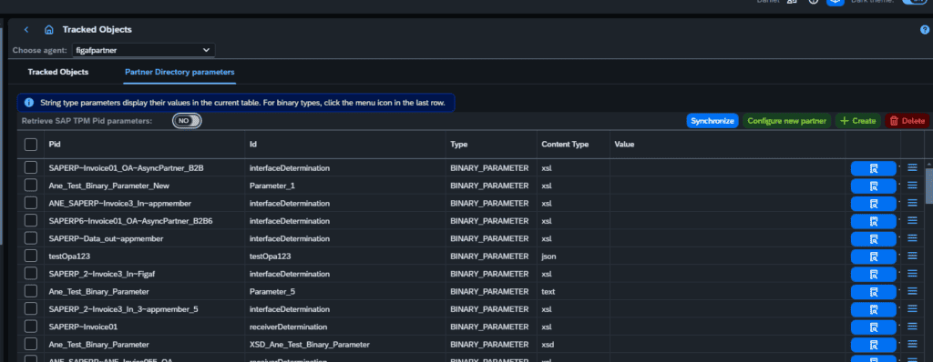Check the Parameter_5 row checkbox

(x=31, y=292)
